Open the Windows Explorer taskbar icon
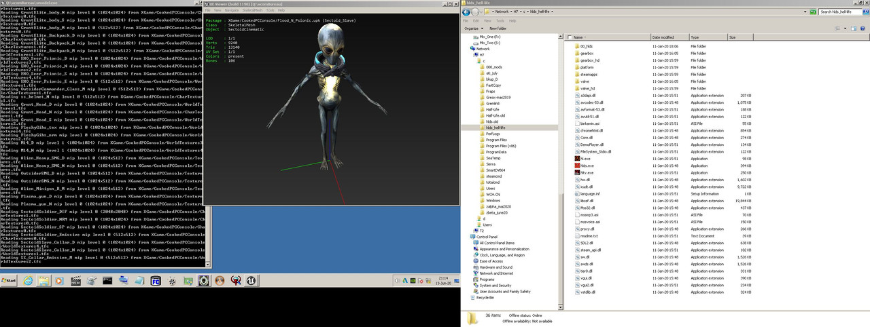The width and height of the screenshot is (870, 327). (x=43, y=280)
